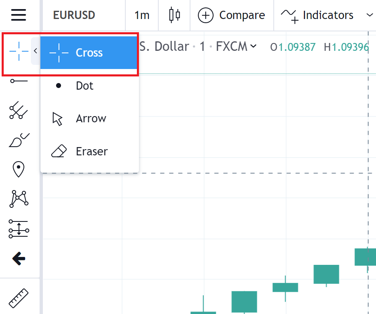Open the hamburger main menu

pos(19,15)
